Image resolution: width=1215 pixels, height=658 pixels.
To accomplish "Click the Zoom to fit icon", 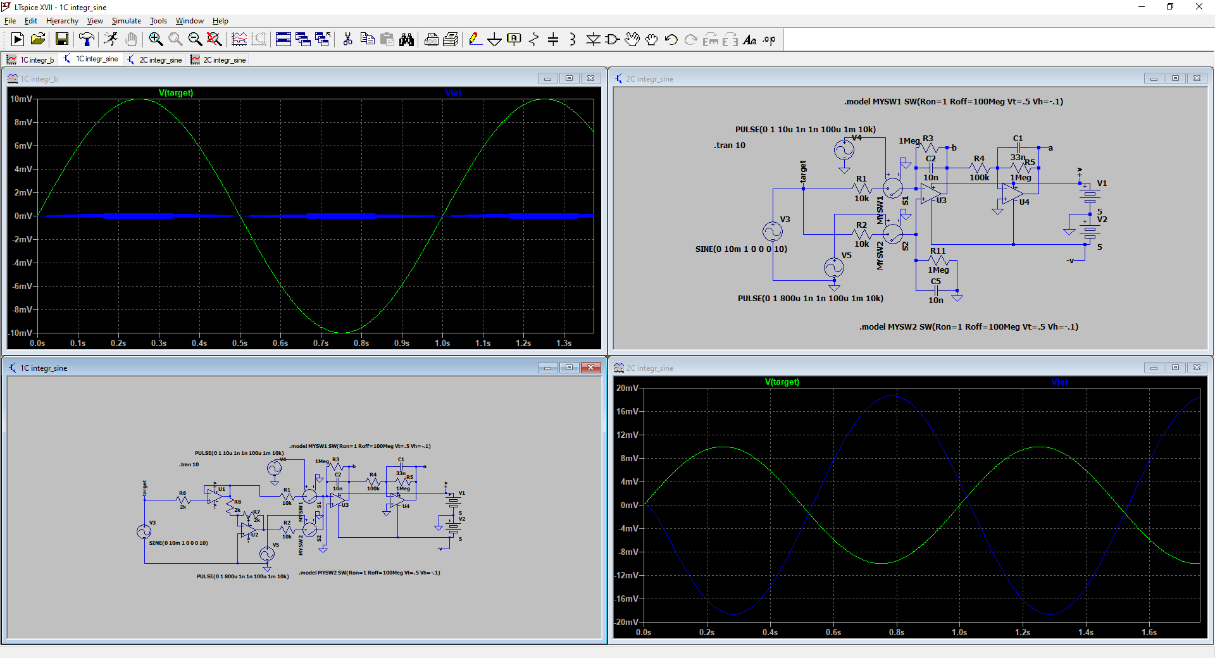I will coord(215,39).
